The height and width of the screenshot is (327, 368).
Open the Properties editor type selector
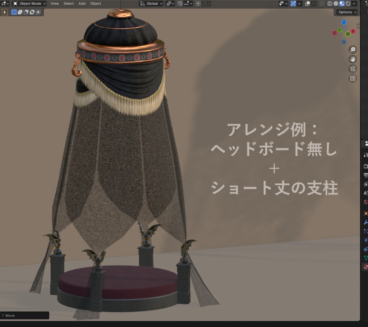(365, 144)
